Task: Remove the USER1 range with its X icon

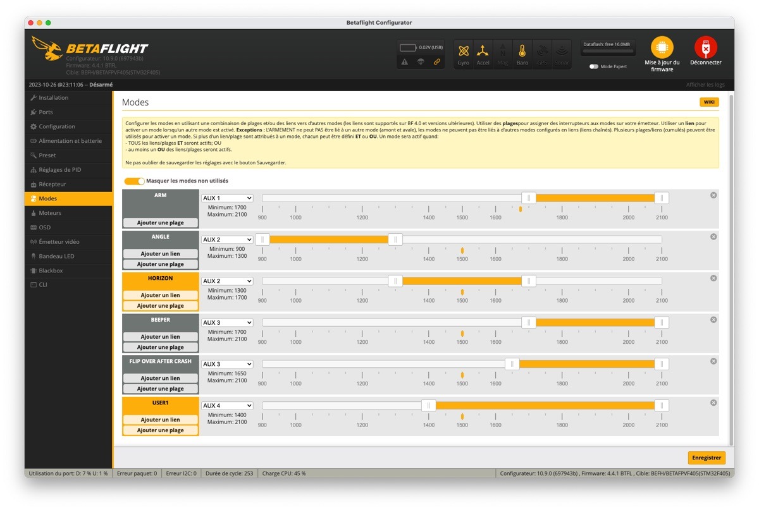Action: (713, 403)
